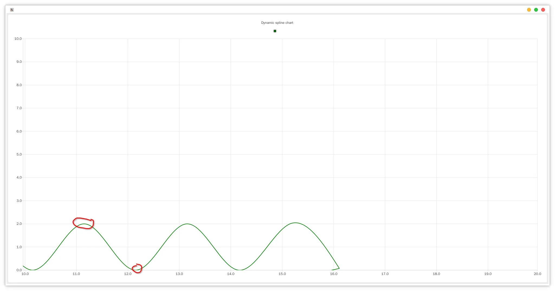Click the yellow minimize window button
The width and height of the screenshot is (555, 291).
(x=529, y=10)
